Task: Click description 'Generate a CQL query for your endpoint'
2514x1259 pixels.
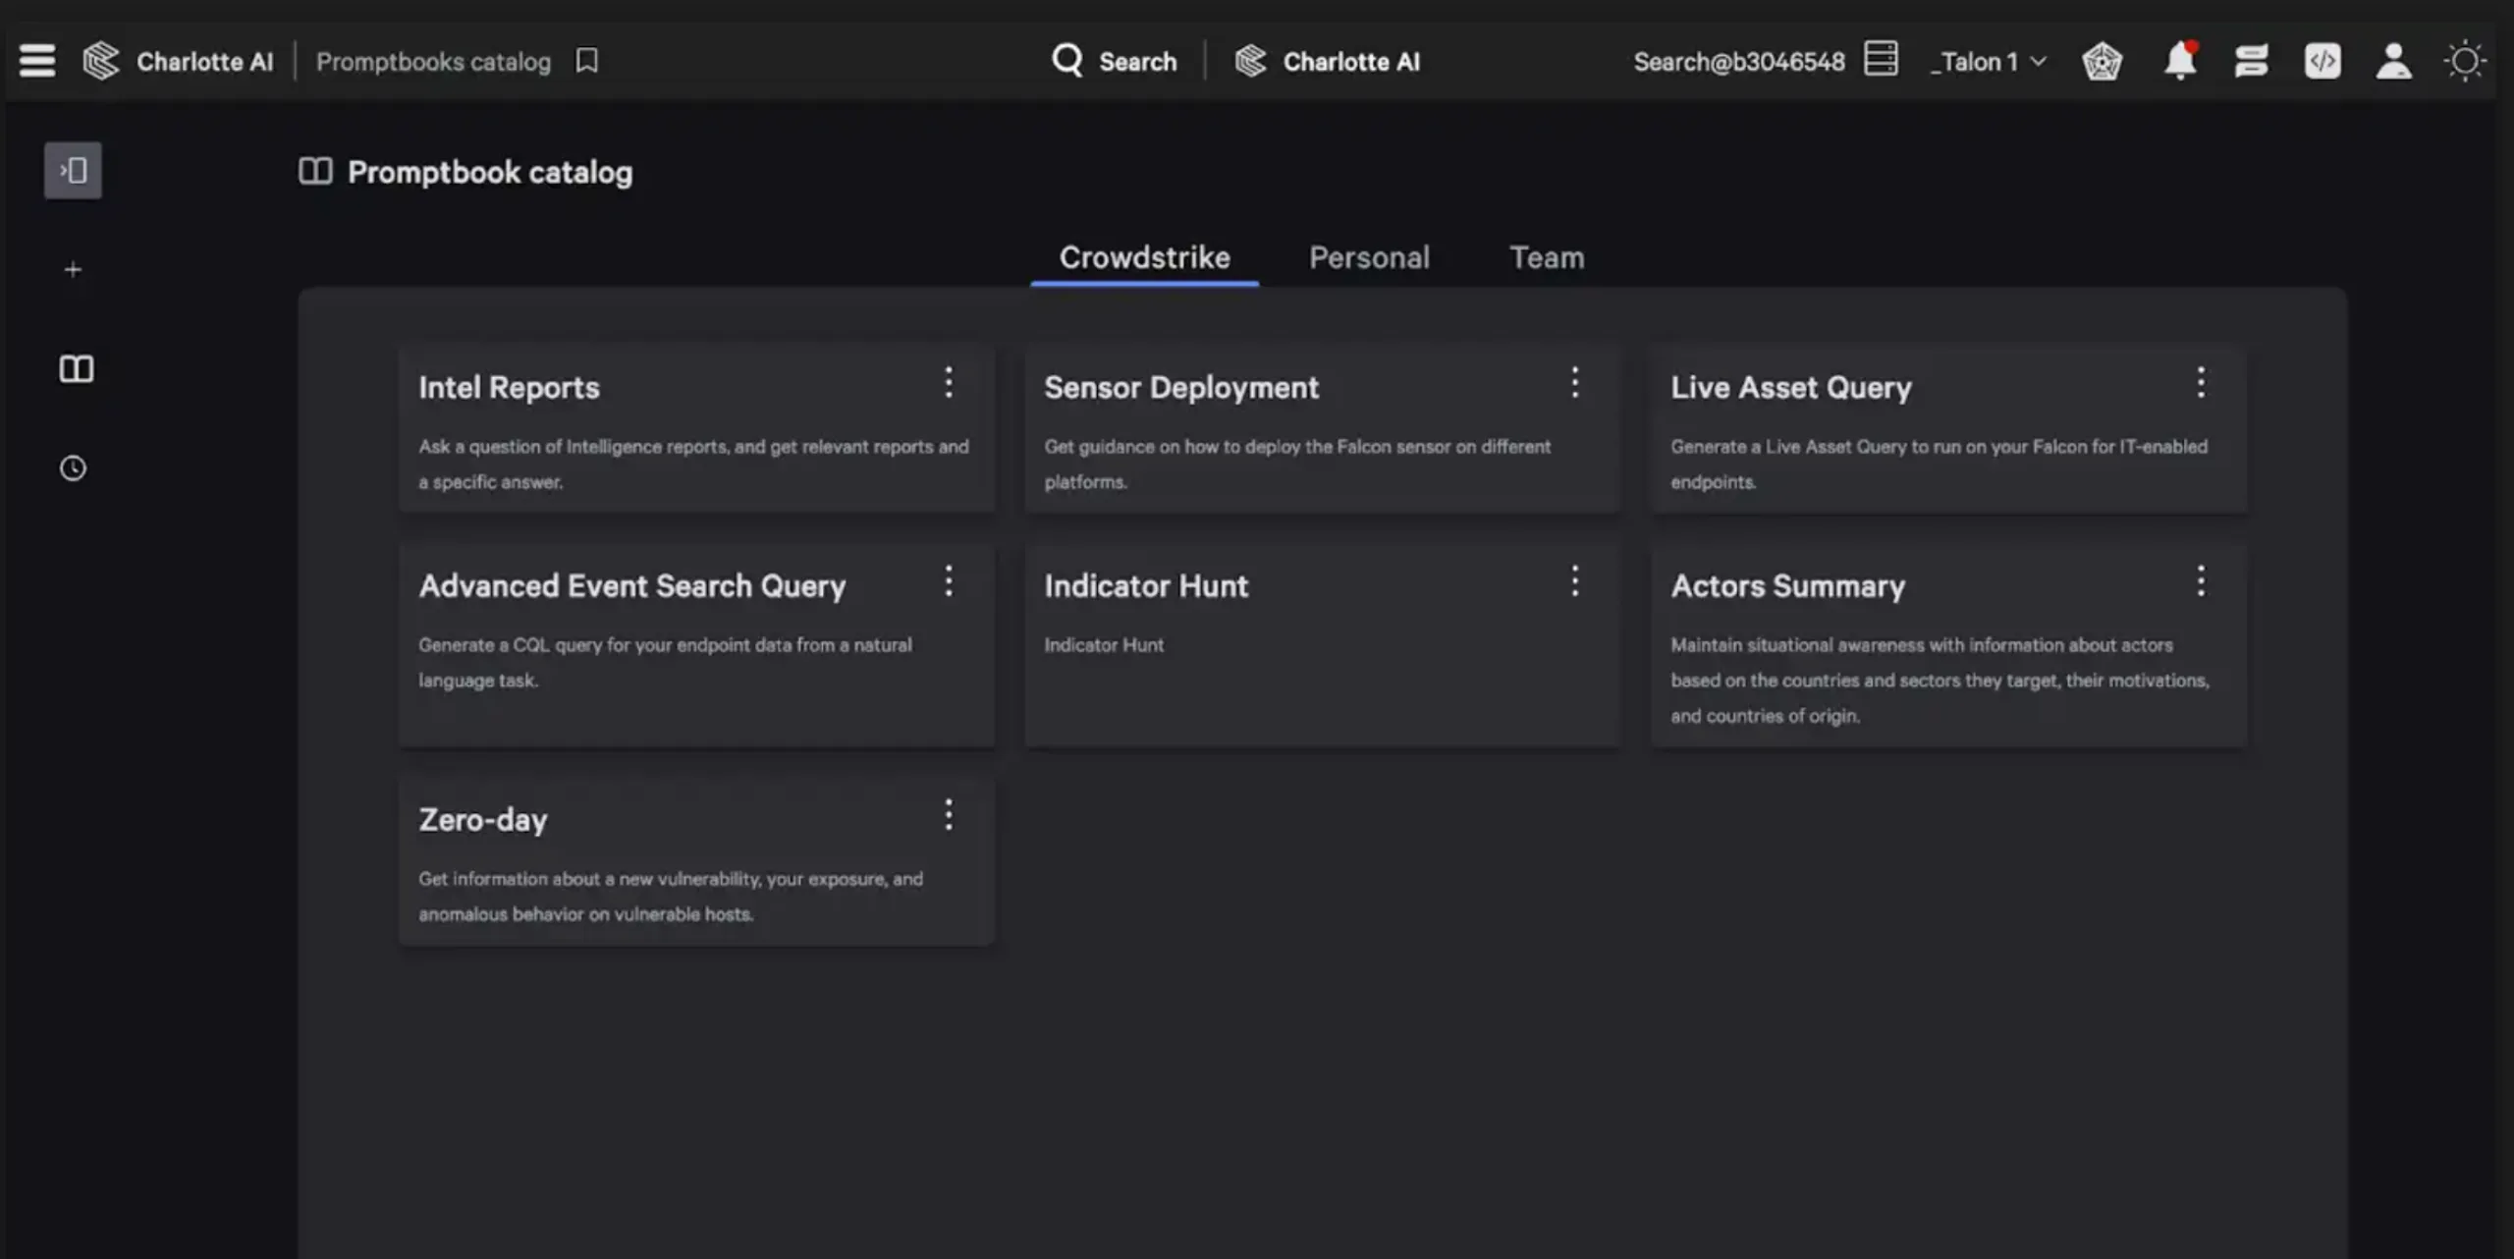Action: point(665,662)
